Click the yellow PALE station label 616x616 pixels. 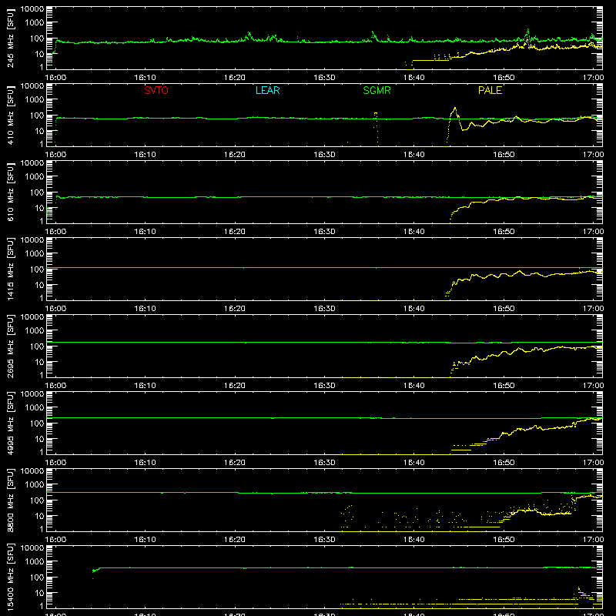point(490,90)
